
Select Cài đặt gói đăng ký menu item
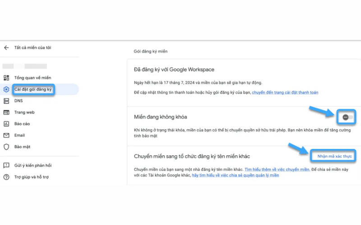(33, 90)
